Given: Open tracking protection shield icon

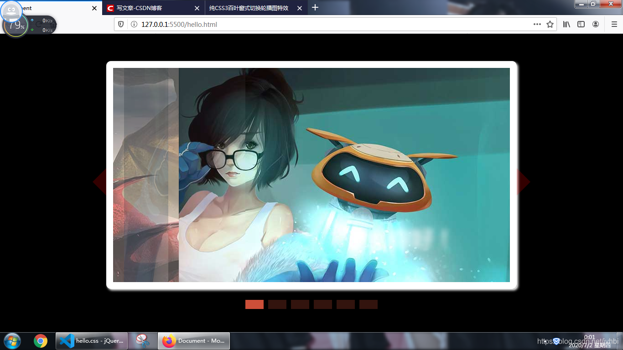Looking at the screenshot, I should pos(121,24).
